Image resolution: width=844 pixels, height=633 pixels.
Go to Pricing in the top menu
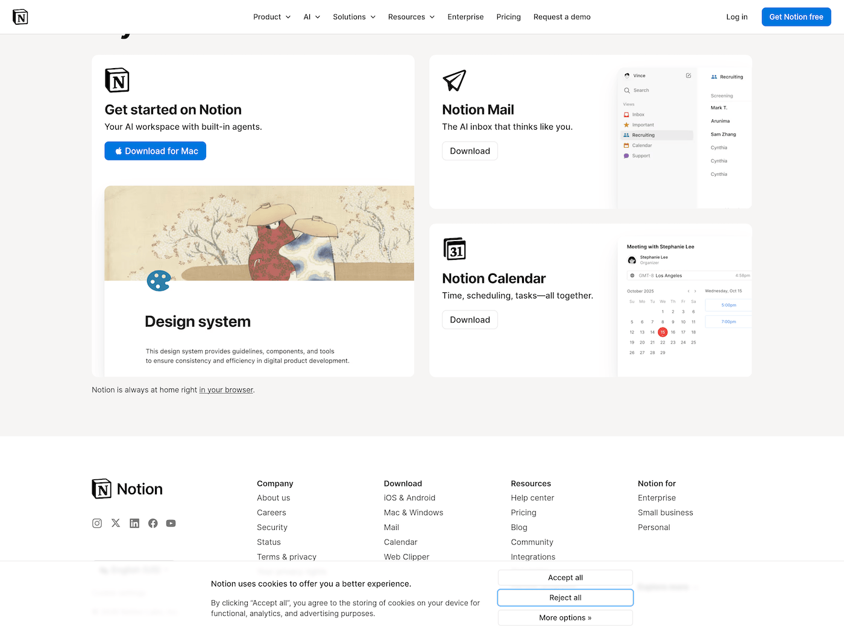[508, 17]
